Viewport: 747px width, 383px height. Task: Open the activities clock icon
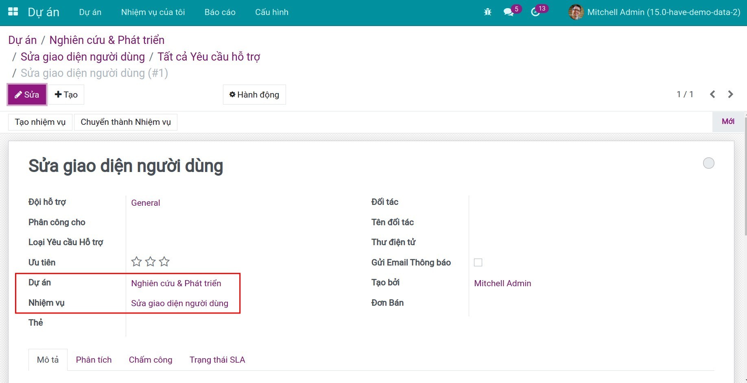pos(535,12)
